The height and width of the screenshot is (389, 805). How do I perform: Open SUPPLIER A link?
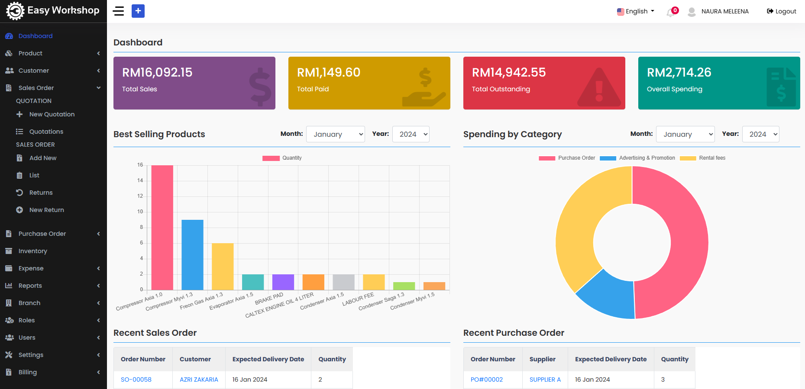(x=545, y=379)
